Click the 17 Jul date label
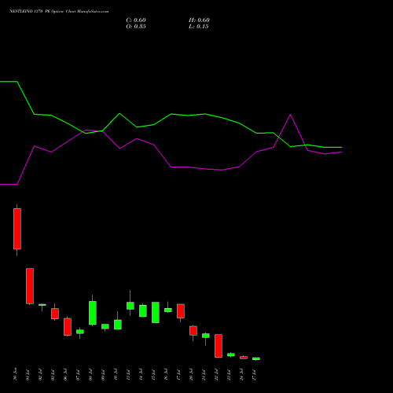The height and width of the screenshot is (393, 393). pos(178,375)
